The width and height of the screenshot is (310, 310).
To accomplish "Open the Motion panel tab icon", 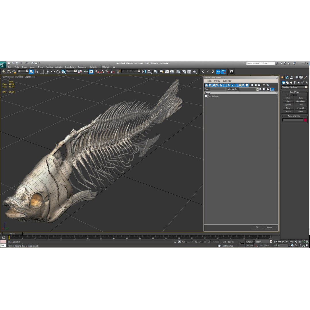I will pos(296,77).
